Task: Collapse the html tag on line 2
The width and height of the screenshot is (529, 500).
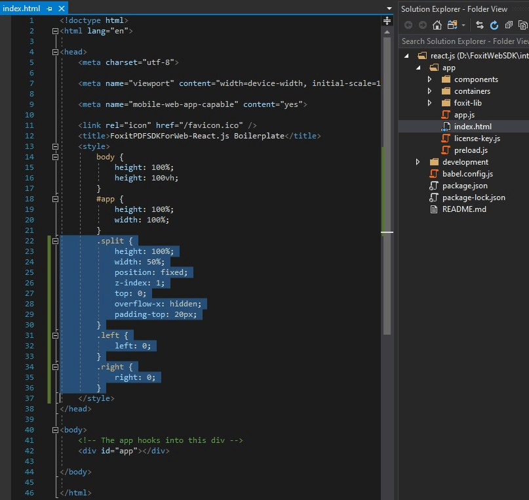Action: [x=55, y=31]
